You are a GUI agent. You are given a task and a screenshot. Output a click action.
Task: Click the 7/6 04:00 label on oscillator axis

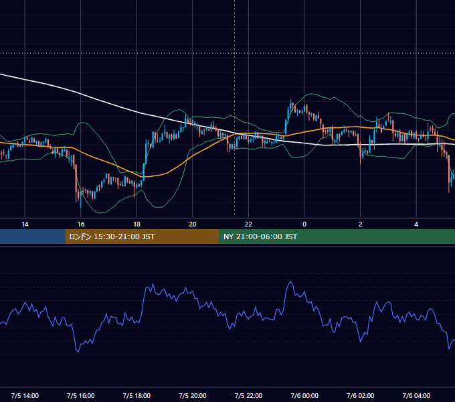[x=416, y=396]
